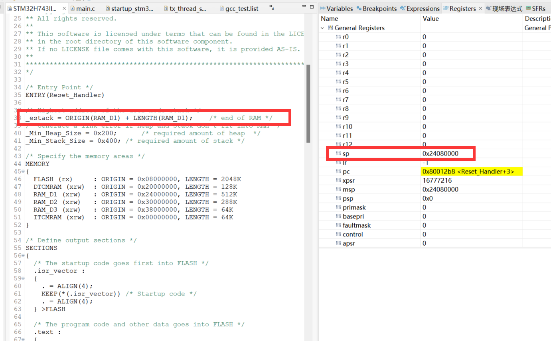Open the startup_stm3... editor tab

coord(129,8)
